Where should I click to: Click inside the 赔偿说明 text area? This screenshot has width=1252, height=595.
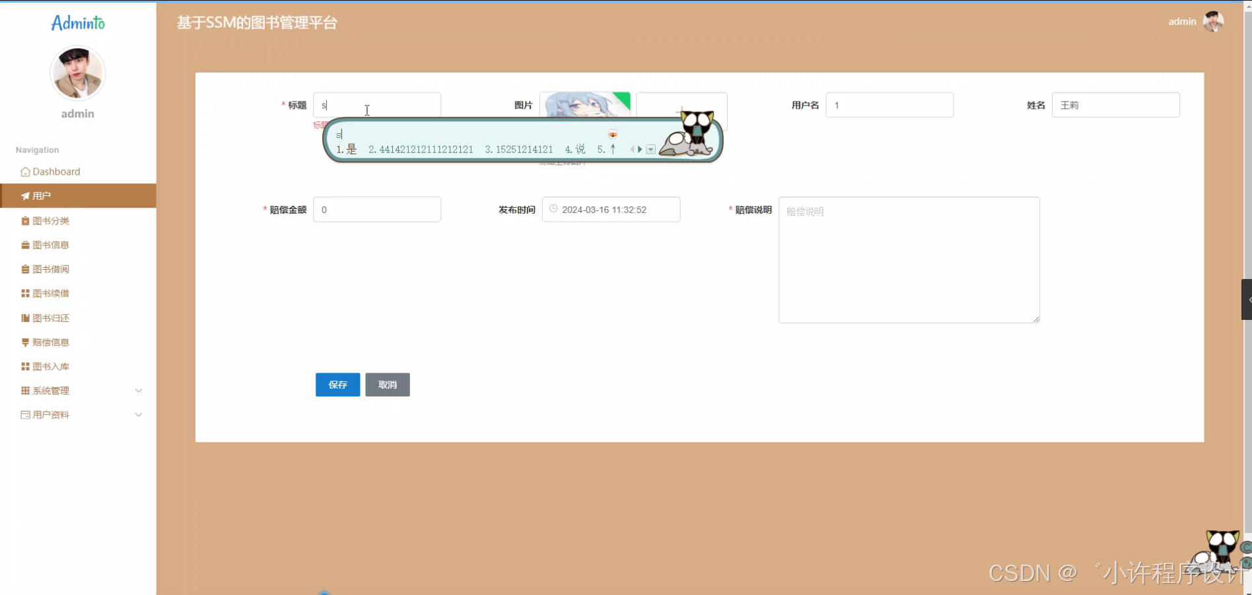pos(908,259)
